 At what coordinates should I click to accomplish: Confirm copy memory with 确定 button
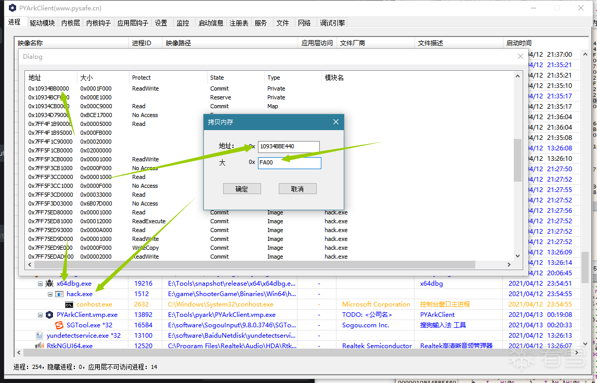pyautogui.click(x=242, y=189)
